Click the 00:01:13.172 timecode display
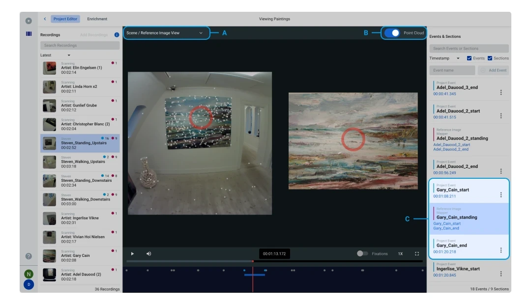The height and width of the screenshot is (305, 531). 274,253
